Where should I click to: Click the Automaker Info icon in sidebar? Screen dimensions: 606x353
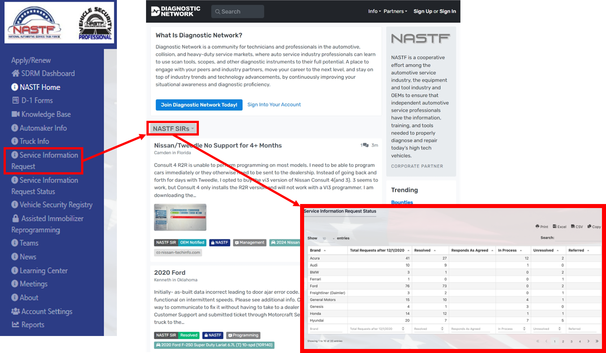[15, 128]
